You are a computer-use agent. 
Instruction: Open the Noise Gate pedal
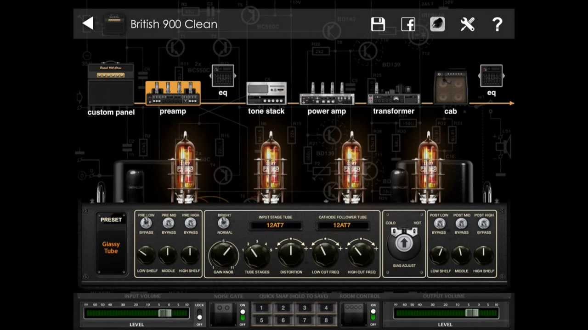click(223, 314)
